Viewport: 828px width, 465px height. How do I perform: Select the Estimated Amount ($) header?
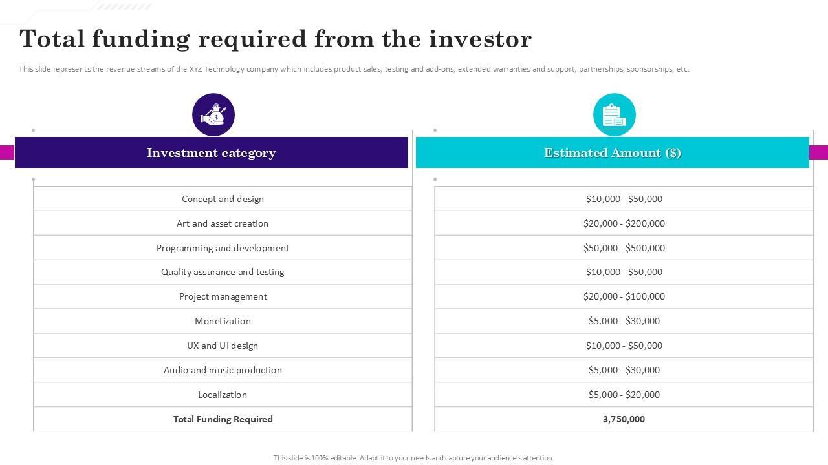[612, 153]
